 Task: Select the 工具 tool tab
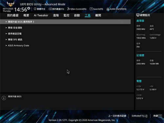click(x=88, y=15)
